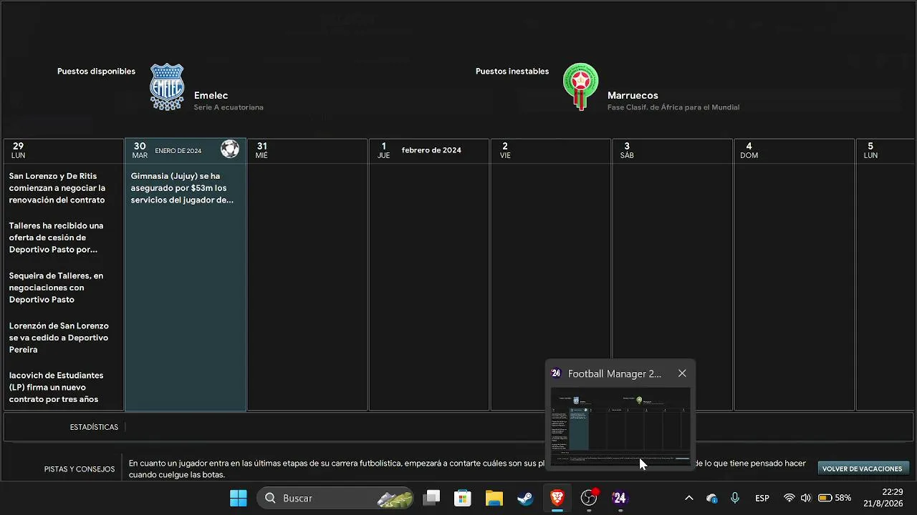
Task: Launch Microsoft Store from the taskbar
Action: tap(463, 498)
